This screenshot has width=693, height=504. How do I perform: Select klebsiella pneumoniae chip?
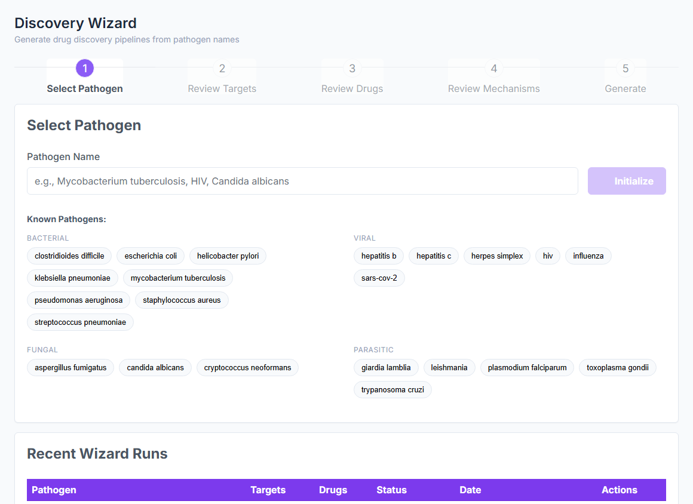click(x=72, y=278)
